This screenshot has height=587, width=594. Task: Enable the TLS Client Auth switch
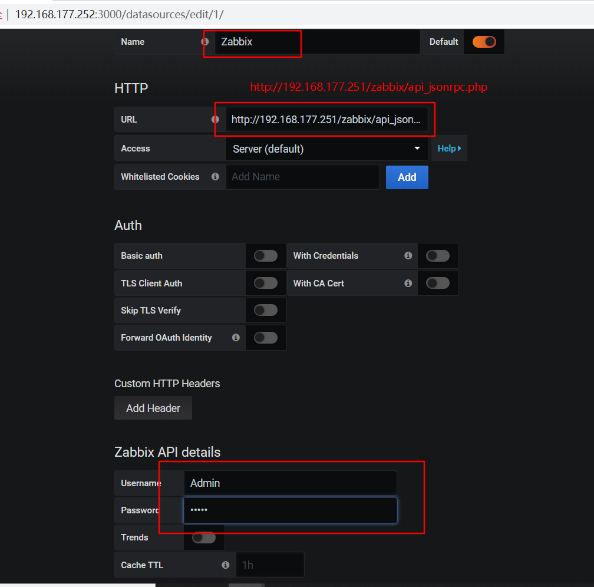(x=266, y=283)
